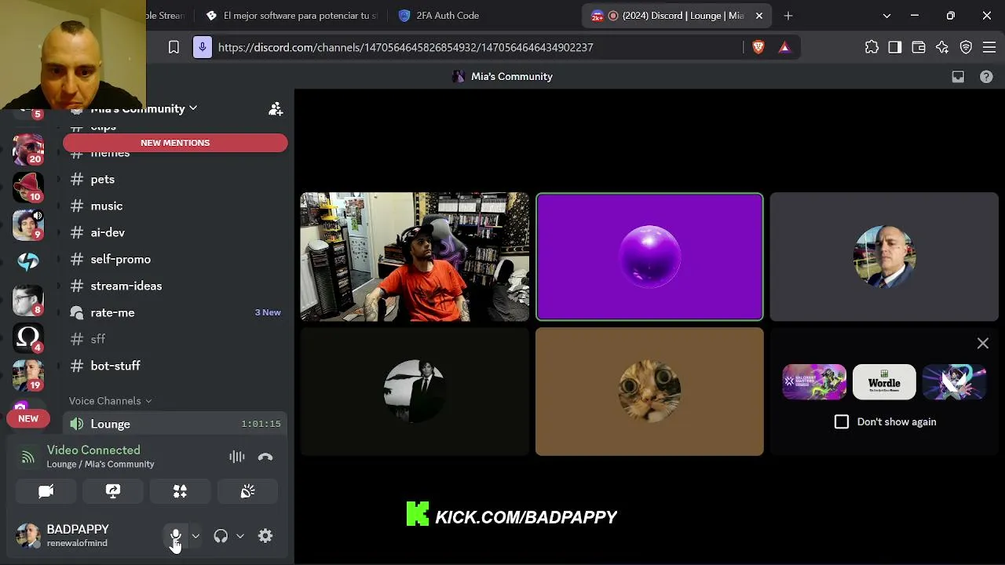Jump to new mentions
Image resolution: width=1005 pixels, height=565 pixels.
(175, 143)
